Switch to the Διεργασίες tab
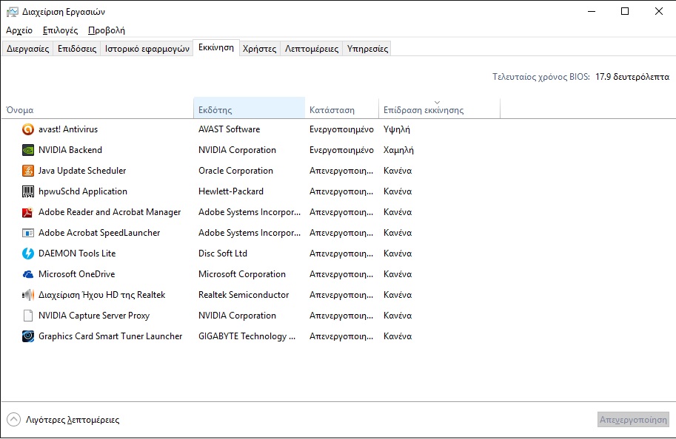The image size is (676, 439). tap(27, 49)
